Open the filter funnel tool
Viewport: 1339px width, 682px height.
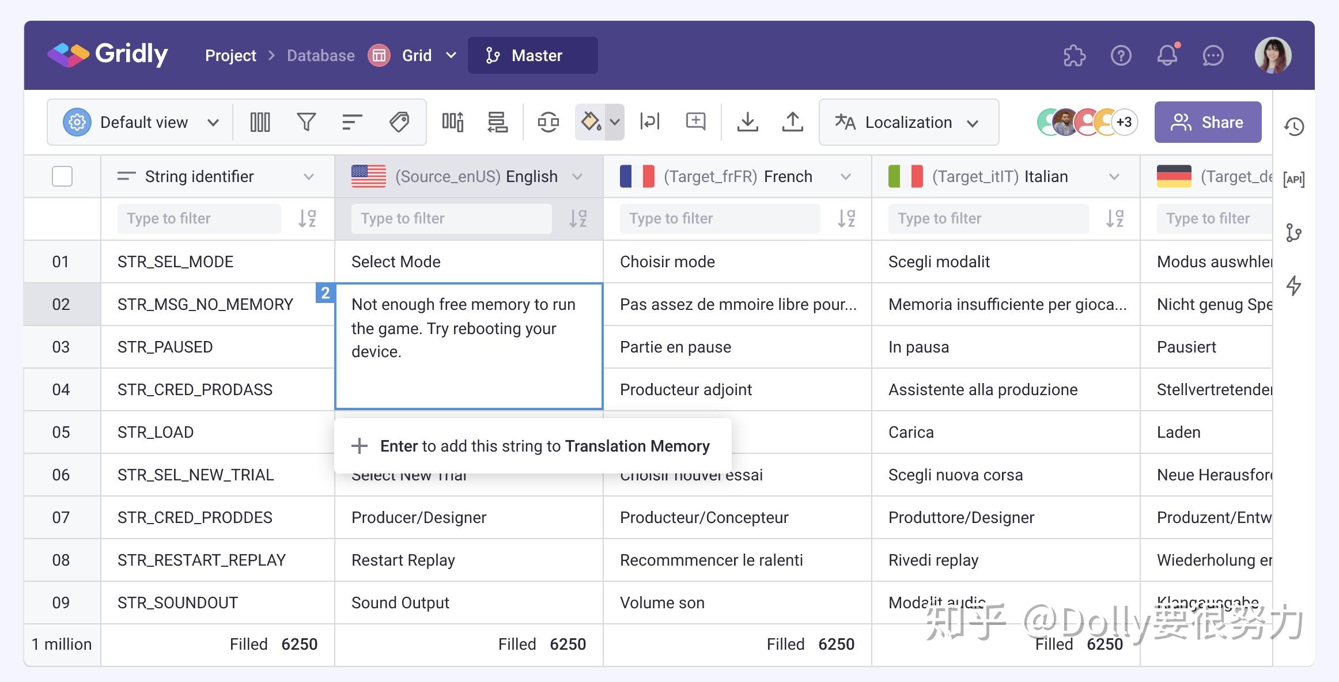pos(306,122)
